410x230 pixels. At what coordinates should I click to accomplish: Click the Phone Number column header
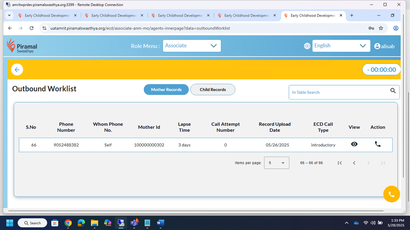(x=66, y=127)
